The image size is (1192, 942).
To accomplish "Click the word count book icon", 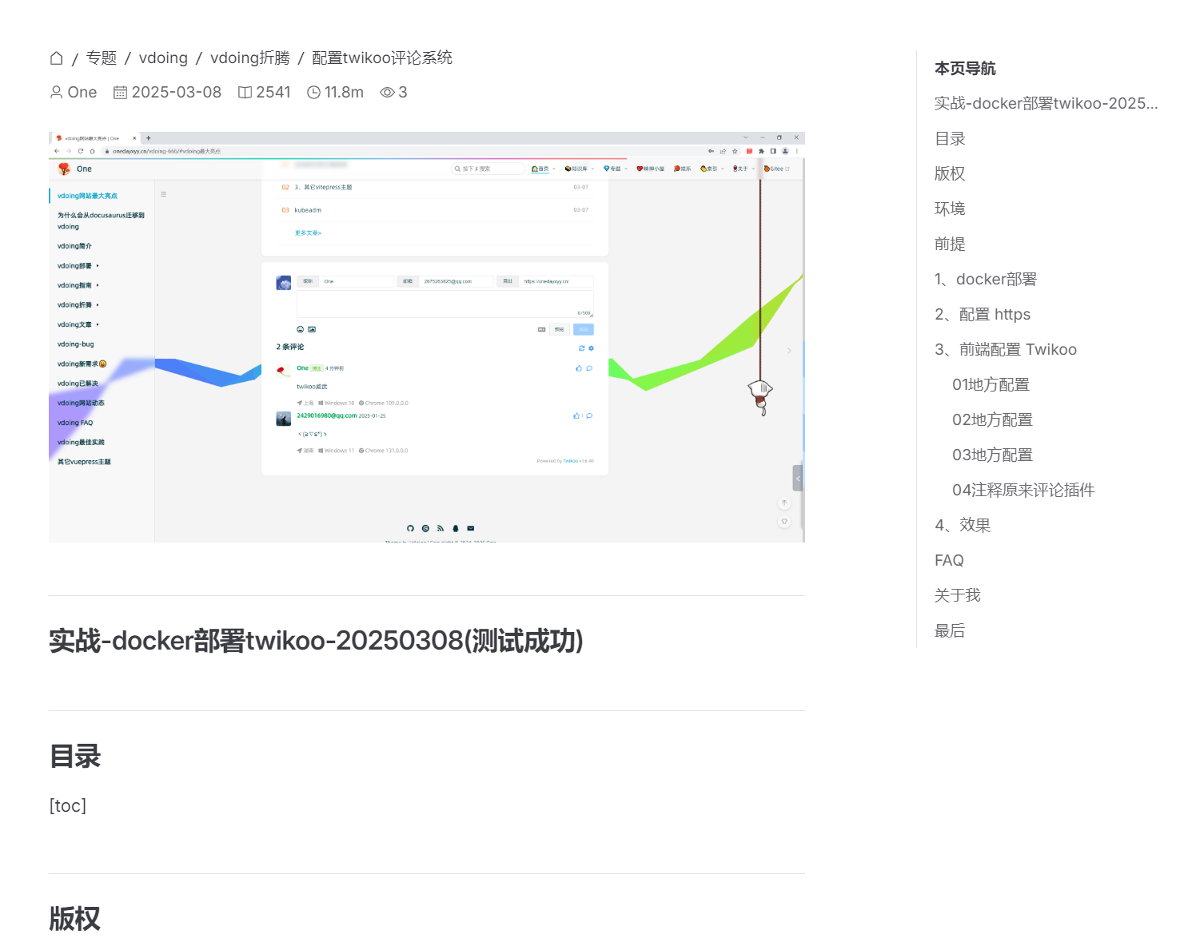I will pos(245,92).
